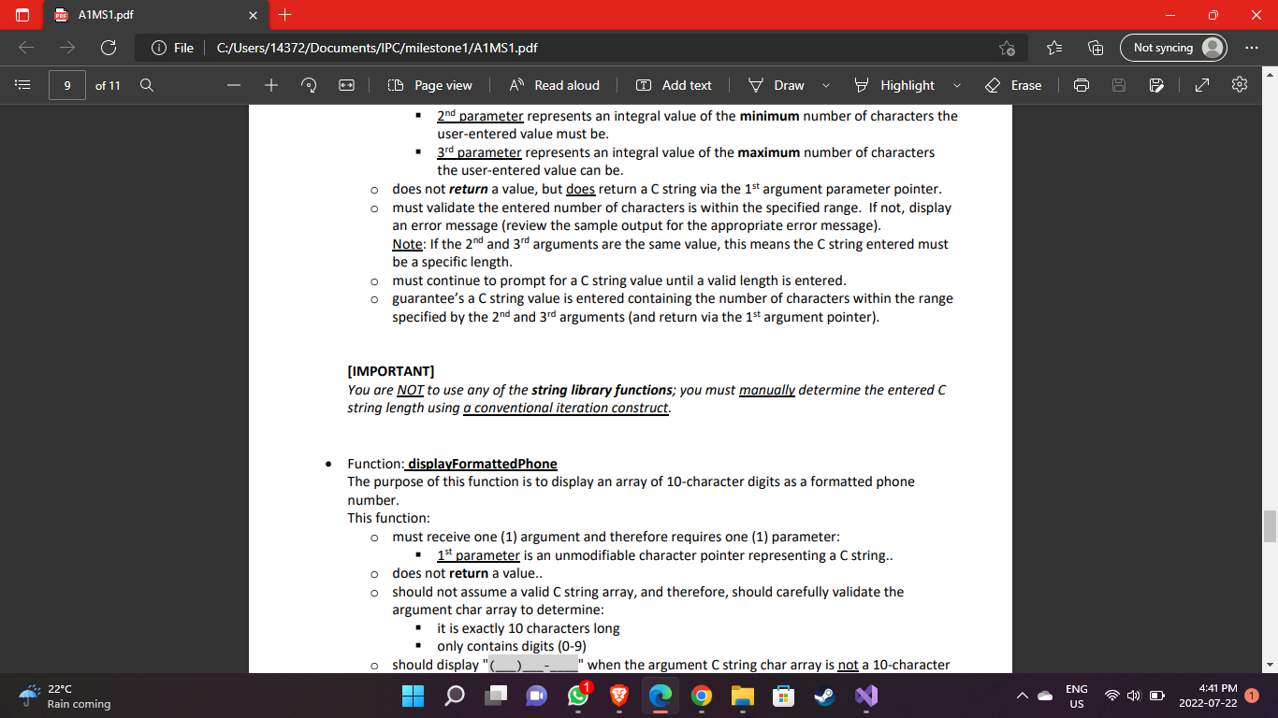Activate the Draw tool
The width and height of the screenshot is (1278, 718).
(777, 85)
